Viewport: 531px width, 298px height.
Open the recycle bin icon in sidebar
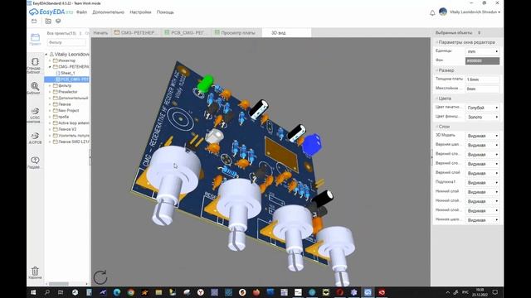tap(35, 272)
